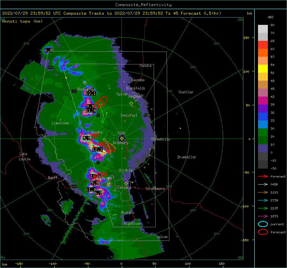Click the Lake Louise label
This screenshot has width=287, height=268.
point(25,156)
